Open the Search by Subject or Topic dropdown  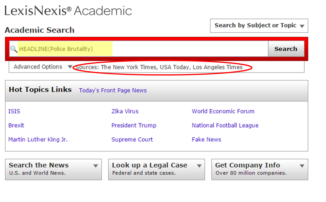[259, 26]
